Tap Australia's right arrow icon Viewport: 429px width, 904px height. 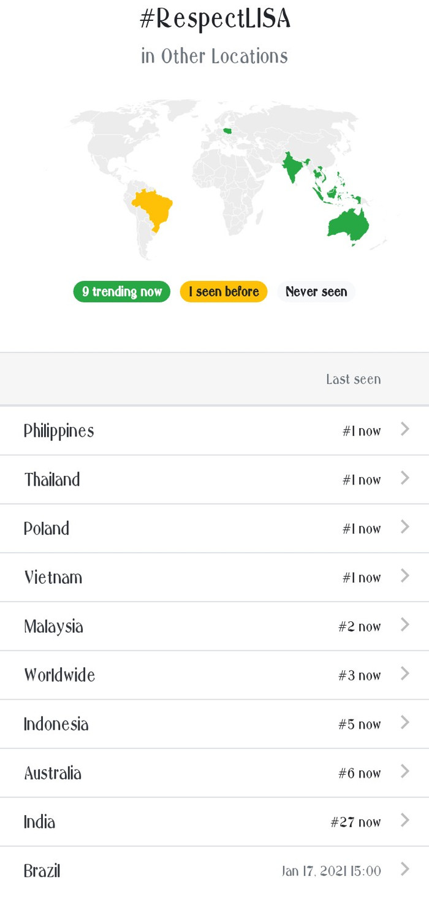pos(404,772)
